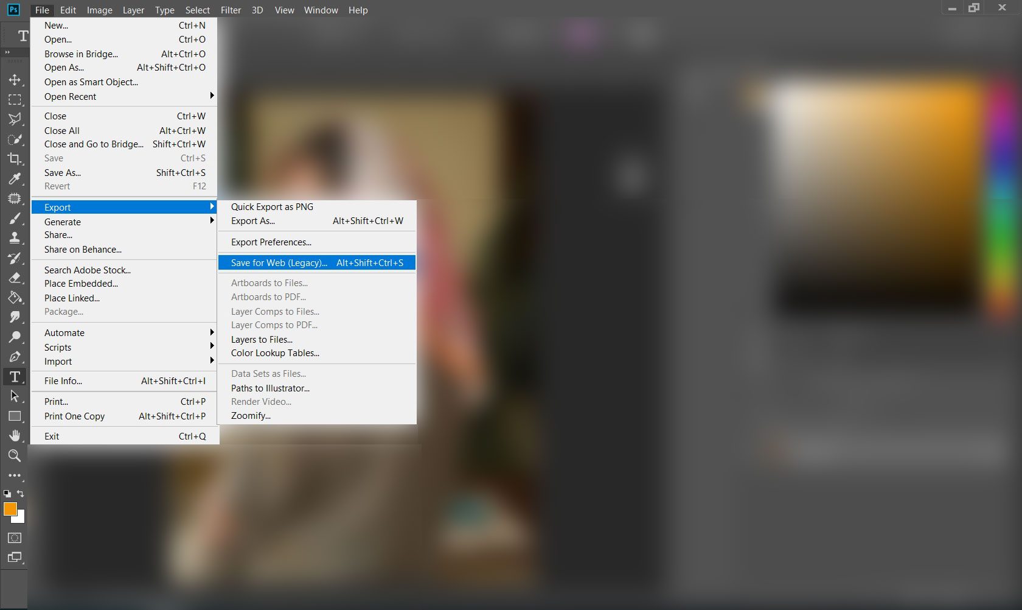Click the orange foreground color swatch
Viewport: 1022px width, 610px height.
(x=10, y=509)
